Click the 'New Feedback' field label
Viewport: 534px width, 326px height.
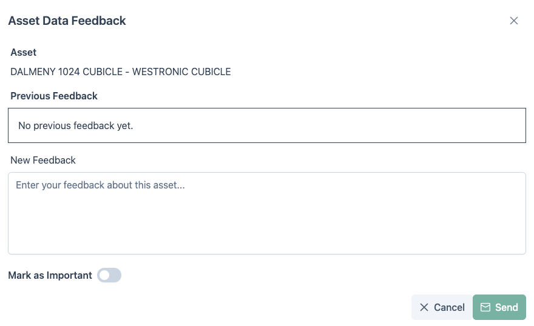pos(43,161)
